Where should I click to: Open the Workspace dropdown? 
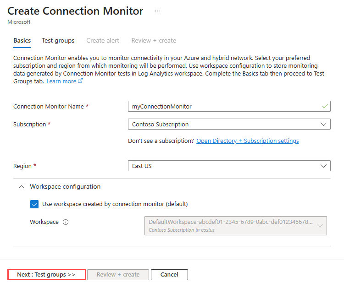coord(235,225)
